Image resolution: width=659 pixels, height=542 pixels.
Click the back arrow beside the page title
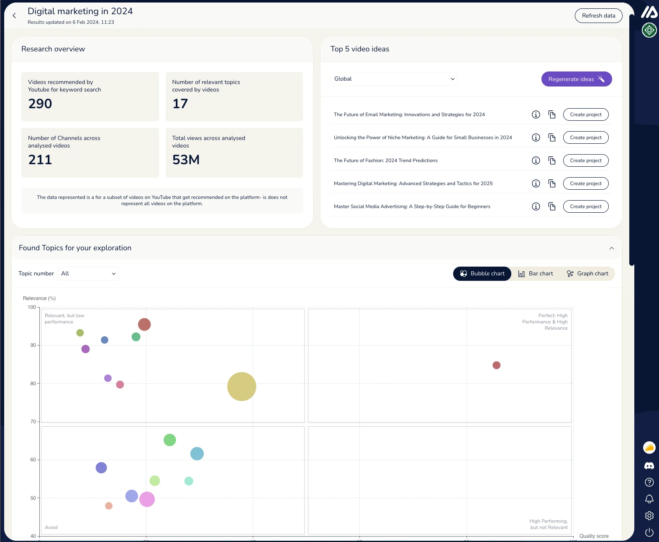[14, 16]
